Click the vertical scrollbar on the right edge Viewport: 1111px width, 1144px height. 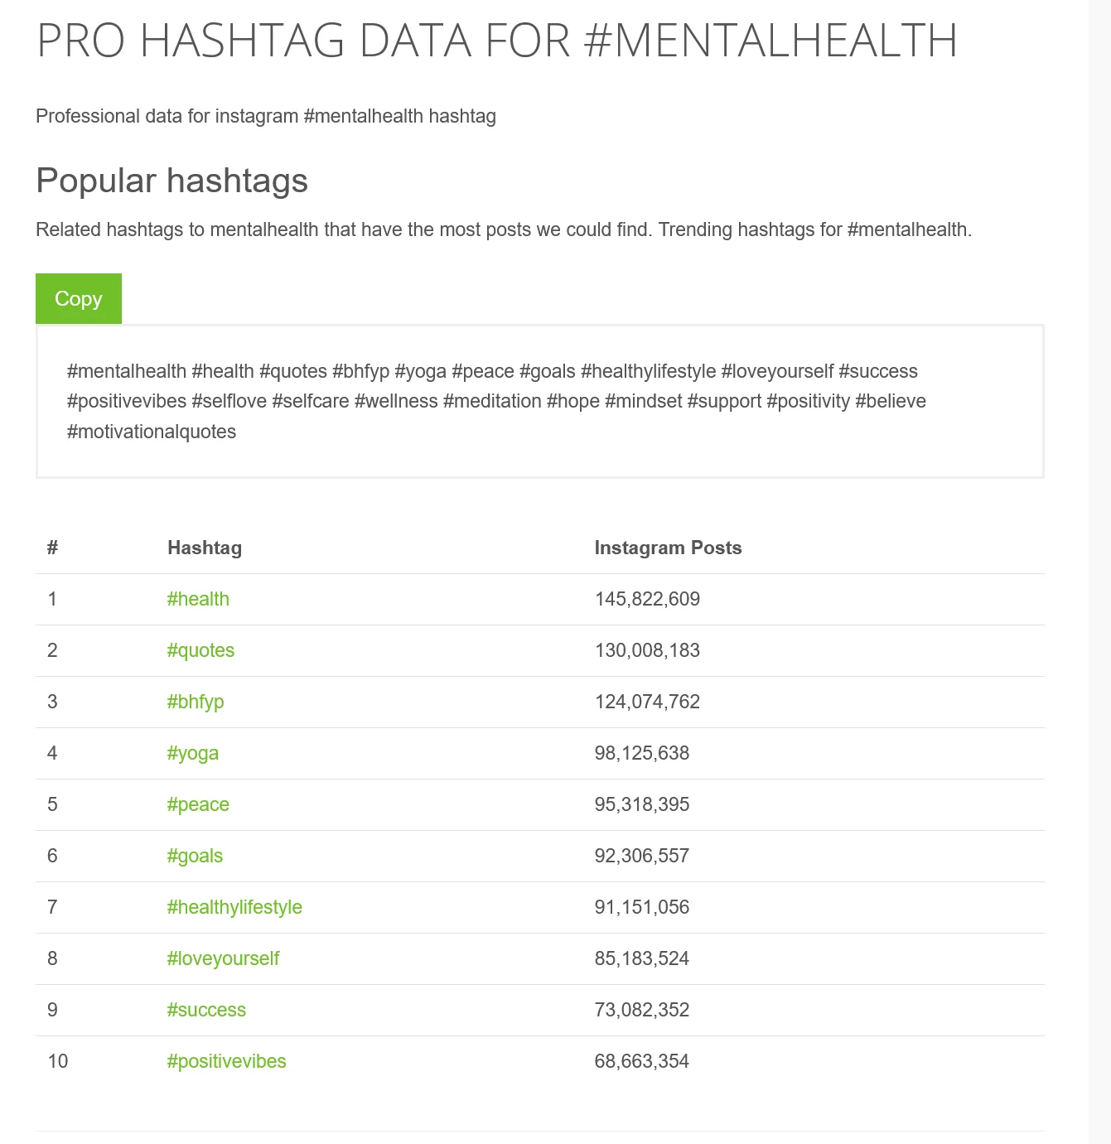click(x=1100, y=572)
